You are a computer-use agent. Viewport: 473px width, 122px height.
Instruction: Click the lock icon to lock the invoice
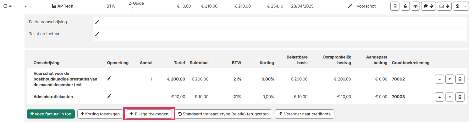(405, 6)
